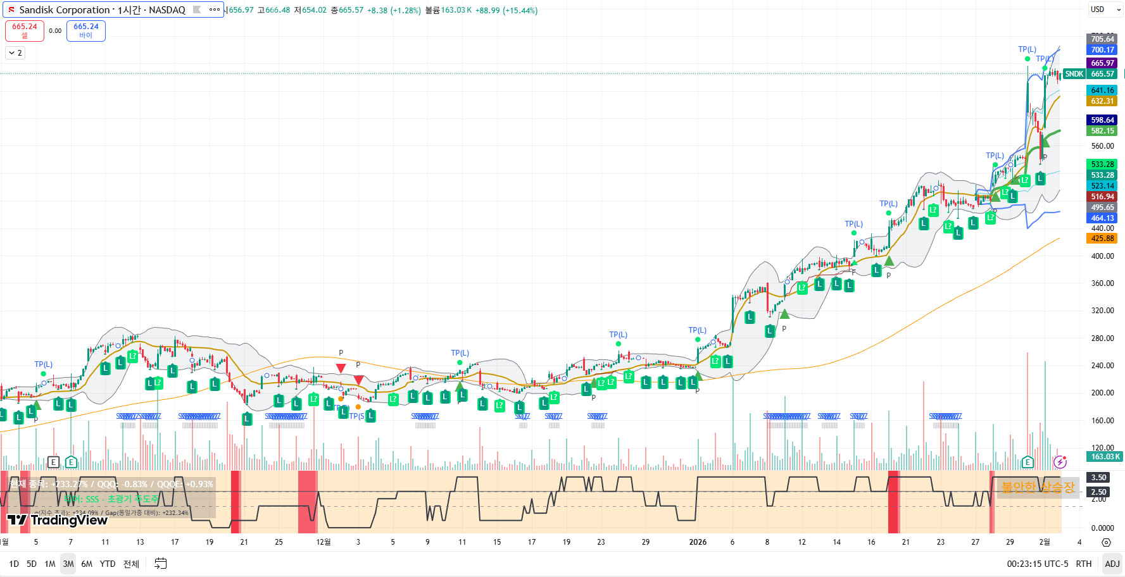Viewport: 1125px width, 577px height.
Task: Click the 2026 year label on time axis
Action: pyautogui.click(x=698, y=542)
